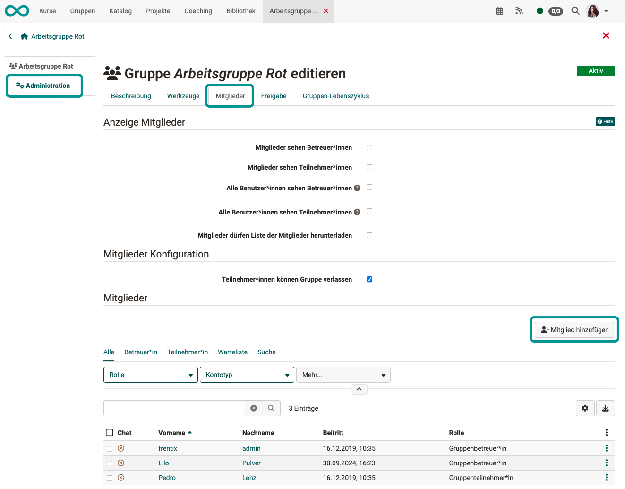This screenshot has width=625, height=489.
Task: Tick 'Mitglieder dürfen Liste der Mitglieder herunterladen'
Action: click(369, 235)
